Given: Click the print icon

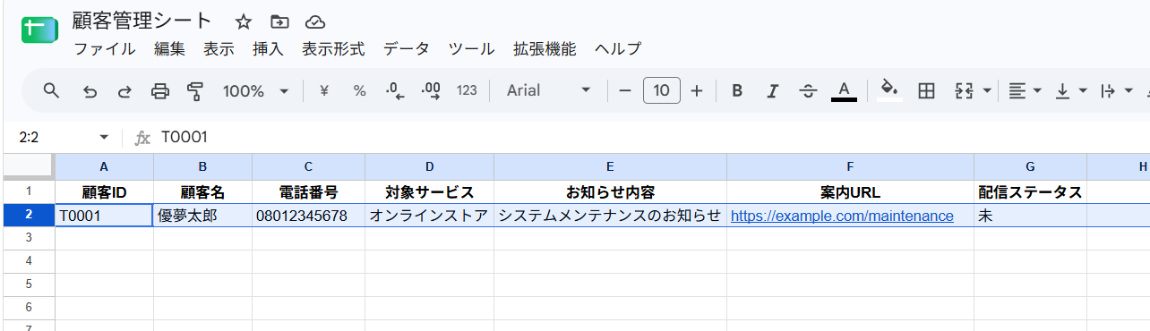Looking at the screenshot, I should click(160, 90).
